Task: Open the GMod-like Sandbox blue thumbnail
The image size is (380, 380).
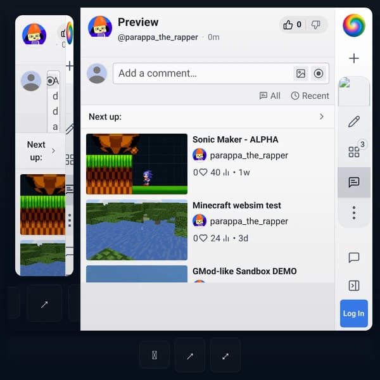Action: coord(137,274)
